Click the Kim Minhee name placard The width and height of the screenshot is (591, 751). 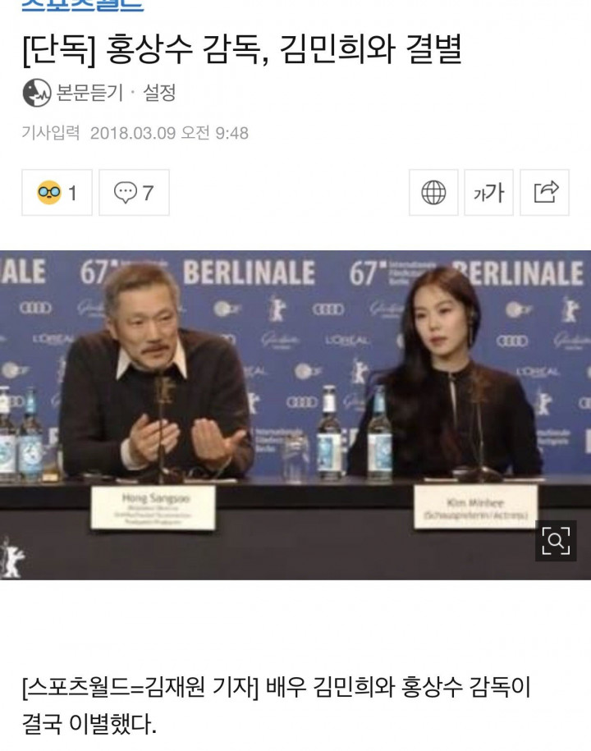(x=475, y=506)
